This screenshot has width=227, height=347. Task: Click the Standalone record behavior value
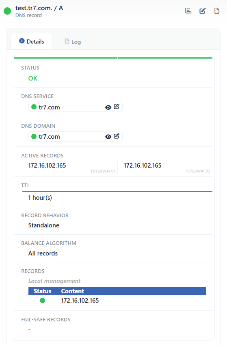click(x=44, y=225)
